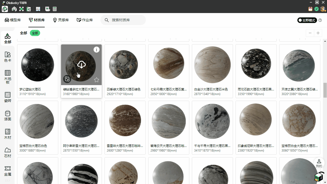Click the 搜索材质库 search field
327x184 pixels.
(x=125, y=20)
